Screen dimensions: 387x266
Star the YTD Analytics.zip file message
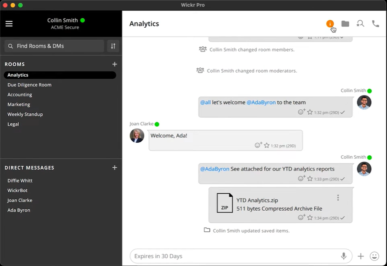pos(310,218)
